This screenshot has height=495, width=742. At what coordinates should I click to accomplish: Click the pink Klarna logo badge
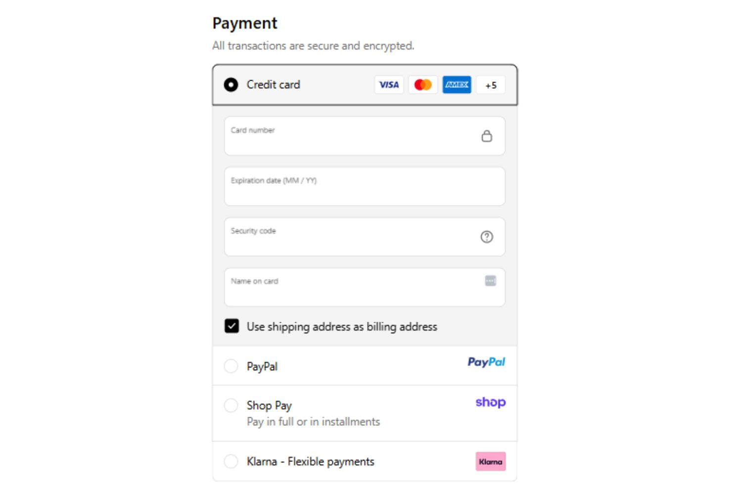pos(490,461)
